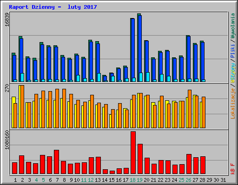Click the green day label 12
This screenshot has height=185, width=238.
[x=91, y=180]
